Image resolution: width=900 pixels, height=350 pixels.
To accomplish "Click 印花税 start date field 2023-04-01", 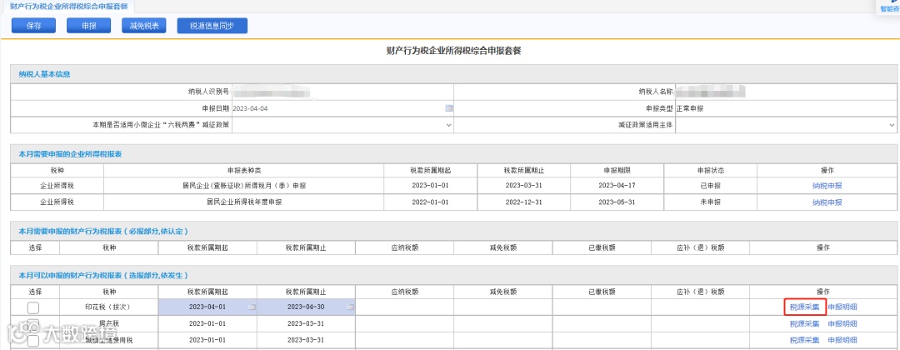I will tap(207, 307).
